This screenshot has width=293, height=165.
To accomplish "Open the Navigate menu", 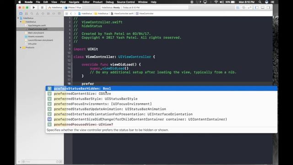I will click(74, 2).
